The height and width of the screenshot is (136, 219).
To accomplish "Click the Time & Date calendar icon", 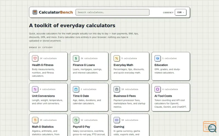I will pyautogui.click(x=76, y=89).
